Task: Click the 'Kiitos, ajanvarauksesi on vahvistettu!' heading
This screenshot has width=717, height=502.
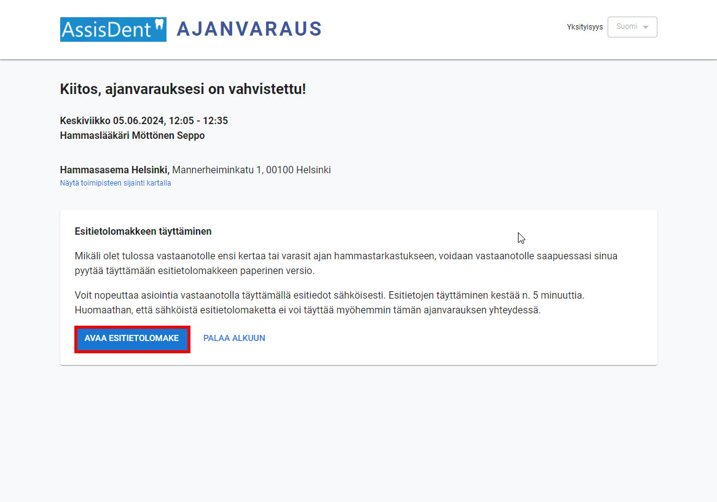Action: coord(183,88)
